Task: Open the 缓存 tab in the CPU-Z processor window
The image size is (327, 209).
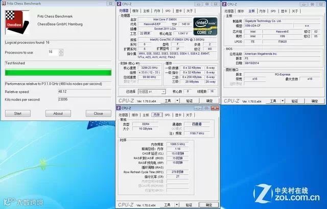Action: point(135,11)
